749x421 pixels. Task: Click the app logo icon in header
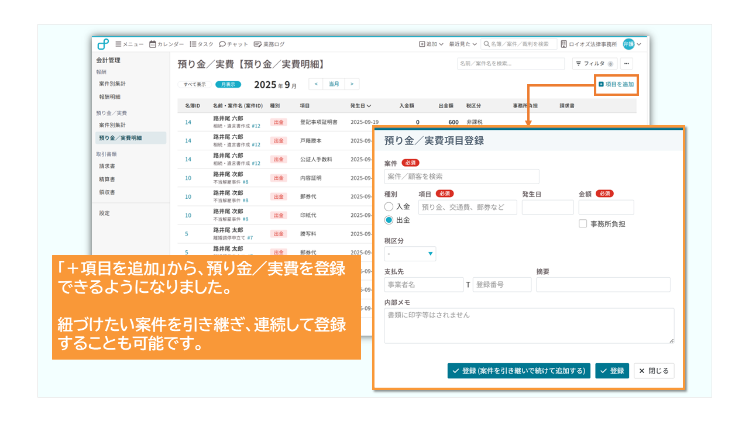(x=103, y=44)
